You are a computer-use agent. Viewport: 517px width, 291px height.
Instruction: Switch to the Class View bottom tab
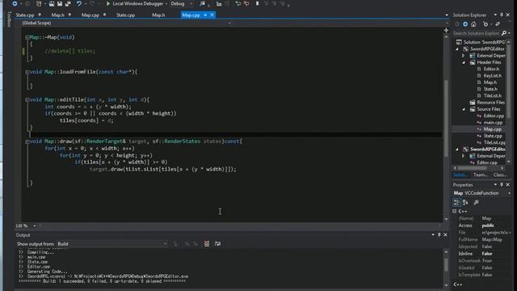[x=500, y=175]
